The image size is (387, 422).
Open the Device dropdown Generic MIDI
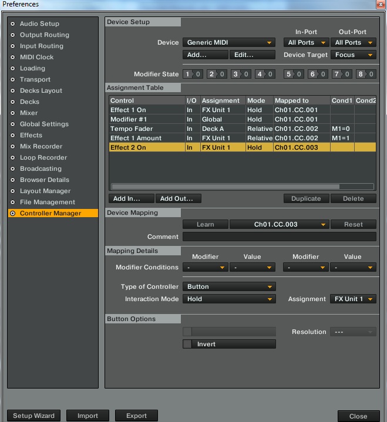pyautogui.click(x=229, y=42)
